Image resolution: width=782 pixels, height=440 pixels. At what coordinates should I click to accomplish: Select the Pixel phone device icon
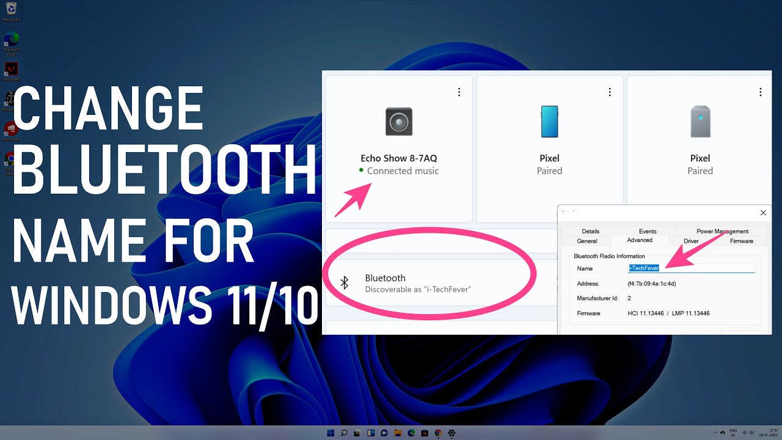549,122
